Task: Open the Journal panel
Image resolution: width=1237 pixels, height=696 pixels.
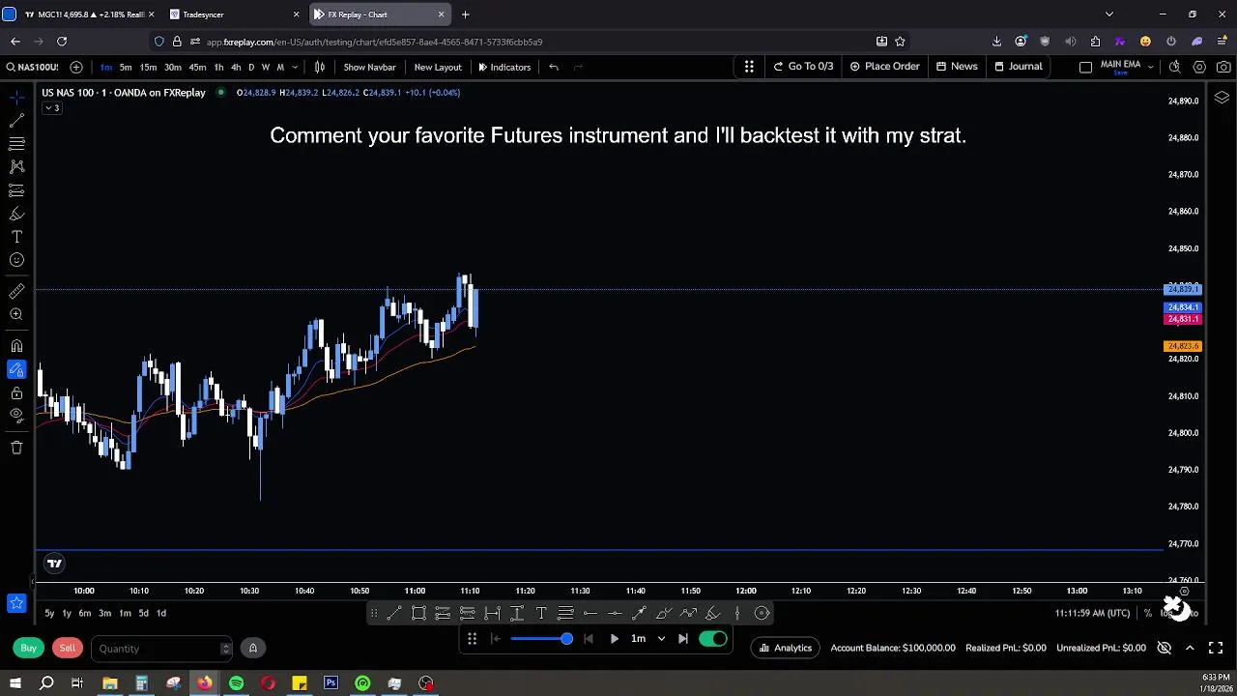Action: pyautogui.click(x=1018, y=67)
